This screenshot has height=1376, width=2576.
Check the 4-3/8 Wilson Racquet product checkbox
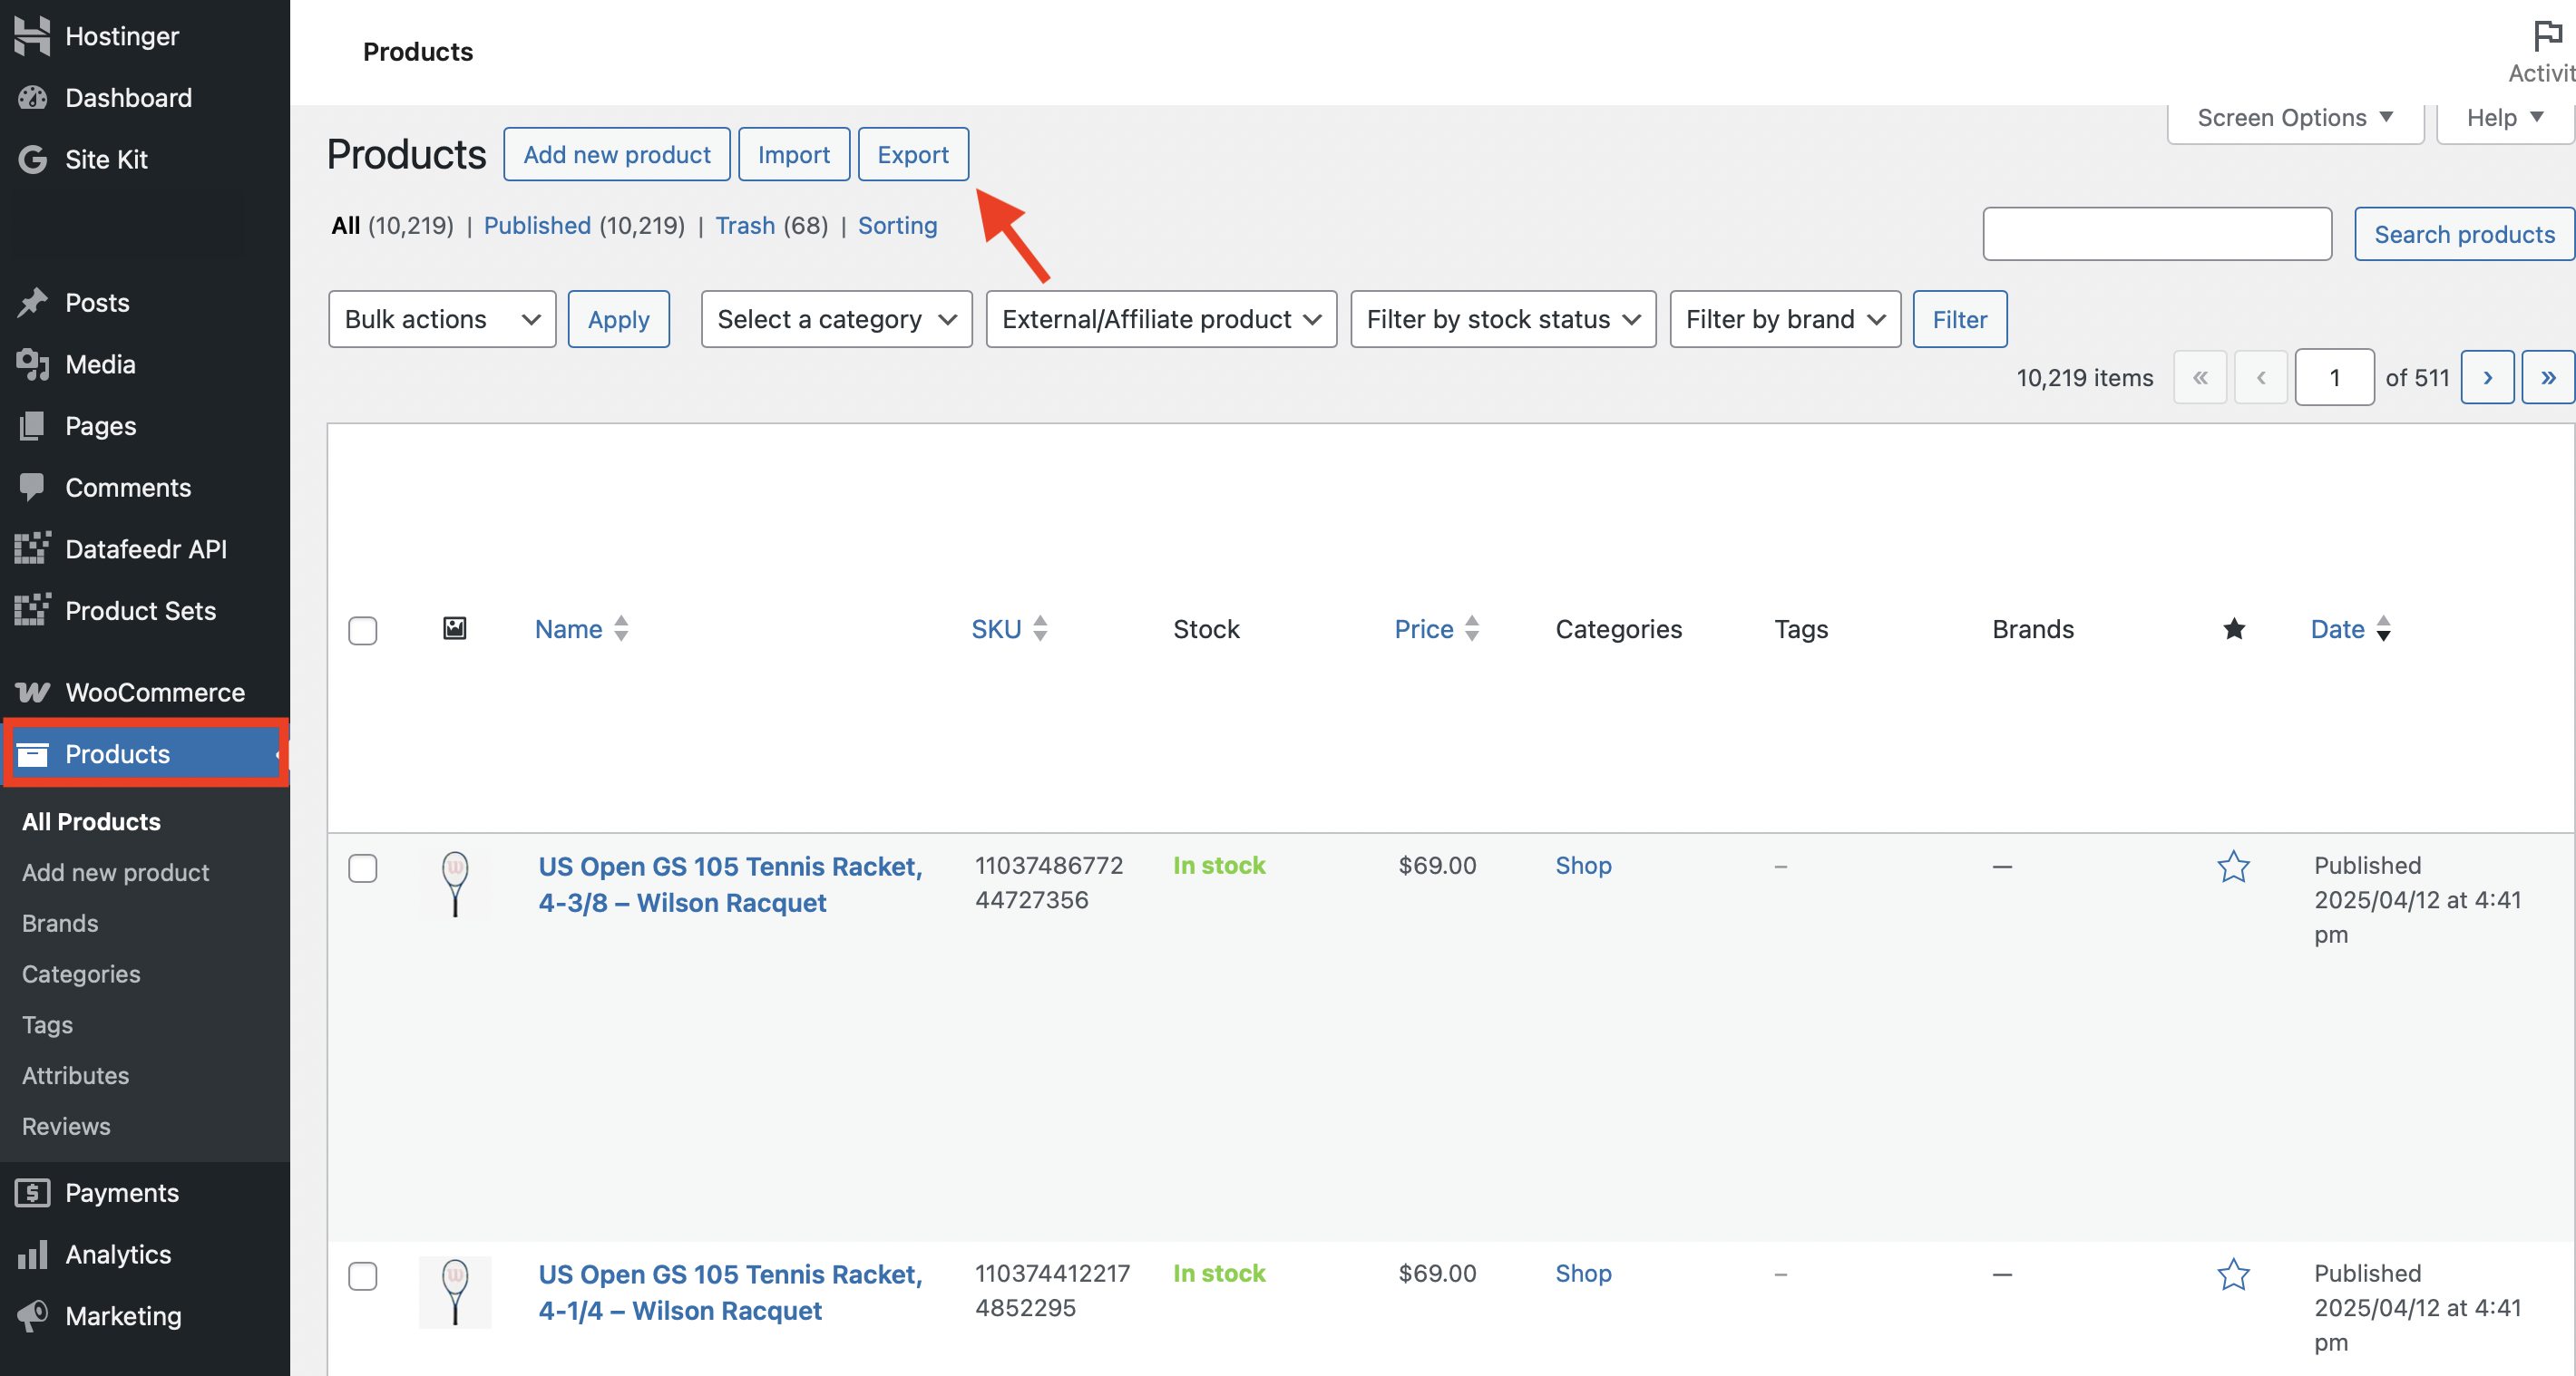tap(363, 867)
